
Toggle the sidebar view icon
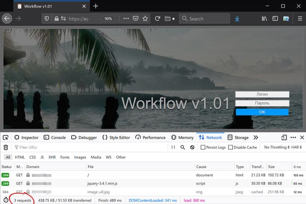pos(275,19)
